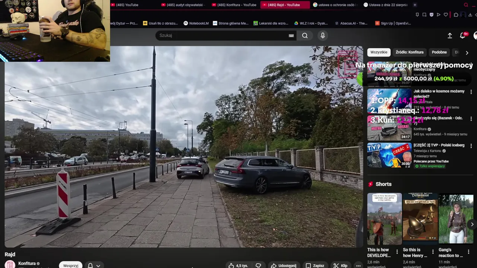Save video with 'Zapisz' button
Image resolution: width=477 pixels, height=268 pixels.
point(315,265)
